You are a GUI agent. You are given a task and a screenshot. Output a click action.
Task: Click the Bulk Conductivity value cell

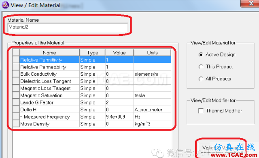(x=119, y=74)
